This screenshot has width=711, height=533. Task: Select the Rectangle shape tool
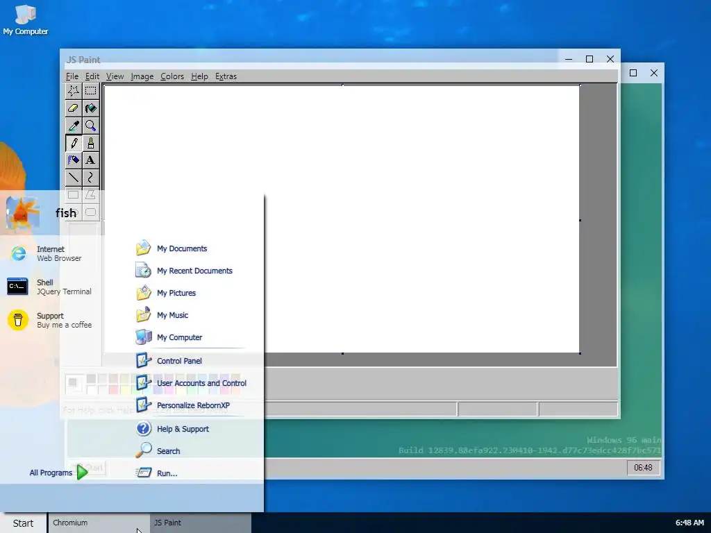tap(73, 195)
